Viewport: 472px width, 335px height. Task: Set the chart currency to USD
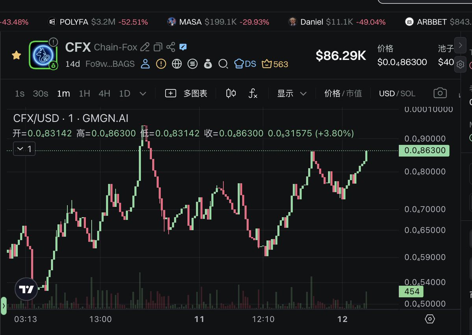387,94
